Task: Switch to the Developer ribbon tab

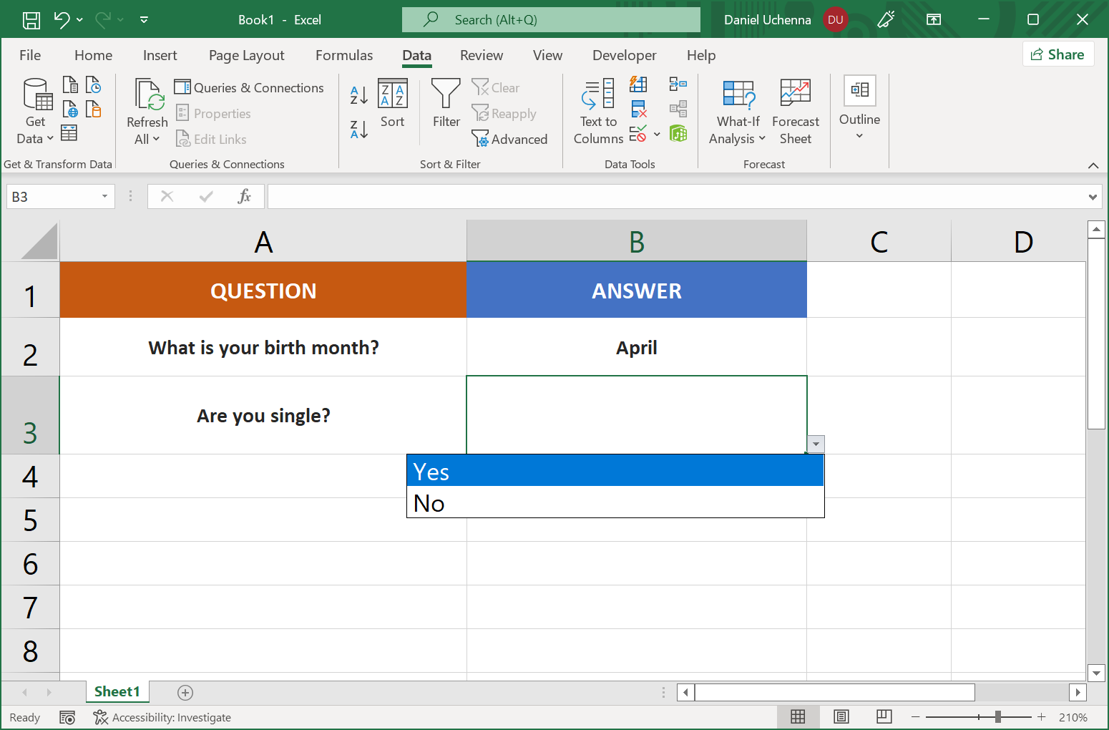Action: click(624, 55)
